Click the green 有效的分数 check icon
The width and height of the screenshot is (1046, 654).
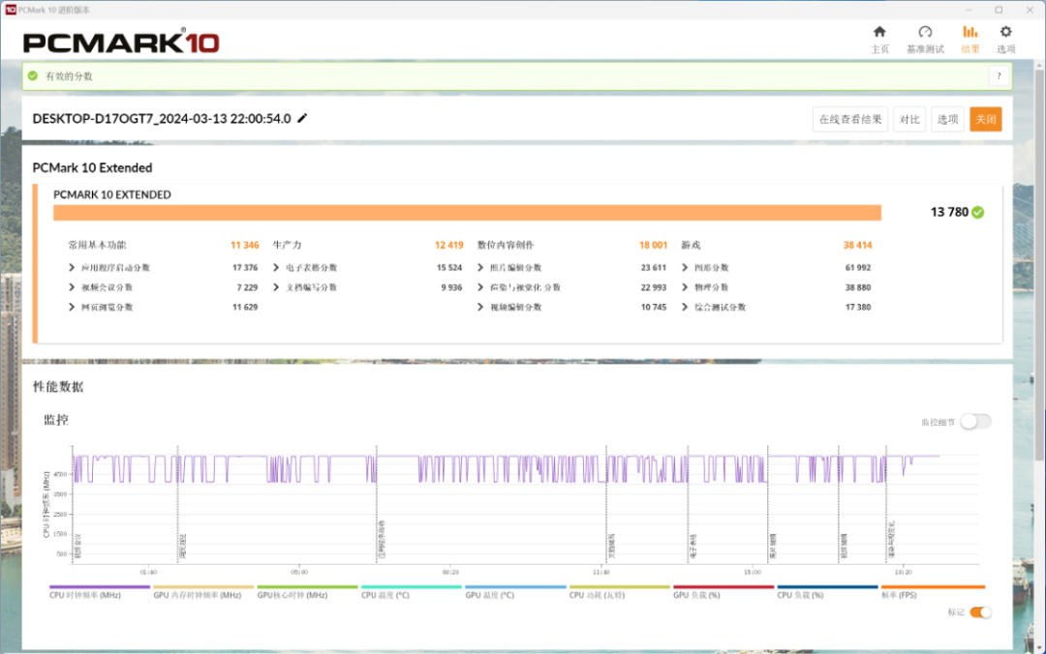pyautogui.click(x=33, y=76)
